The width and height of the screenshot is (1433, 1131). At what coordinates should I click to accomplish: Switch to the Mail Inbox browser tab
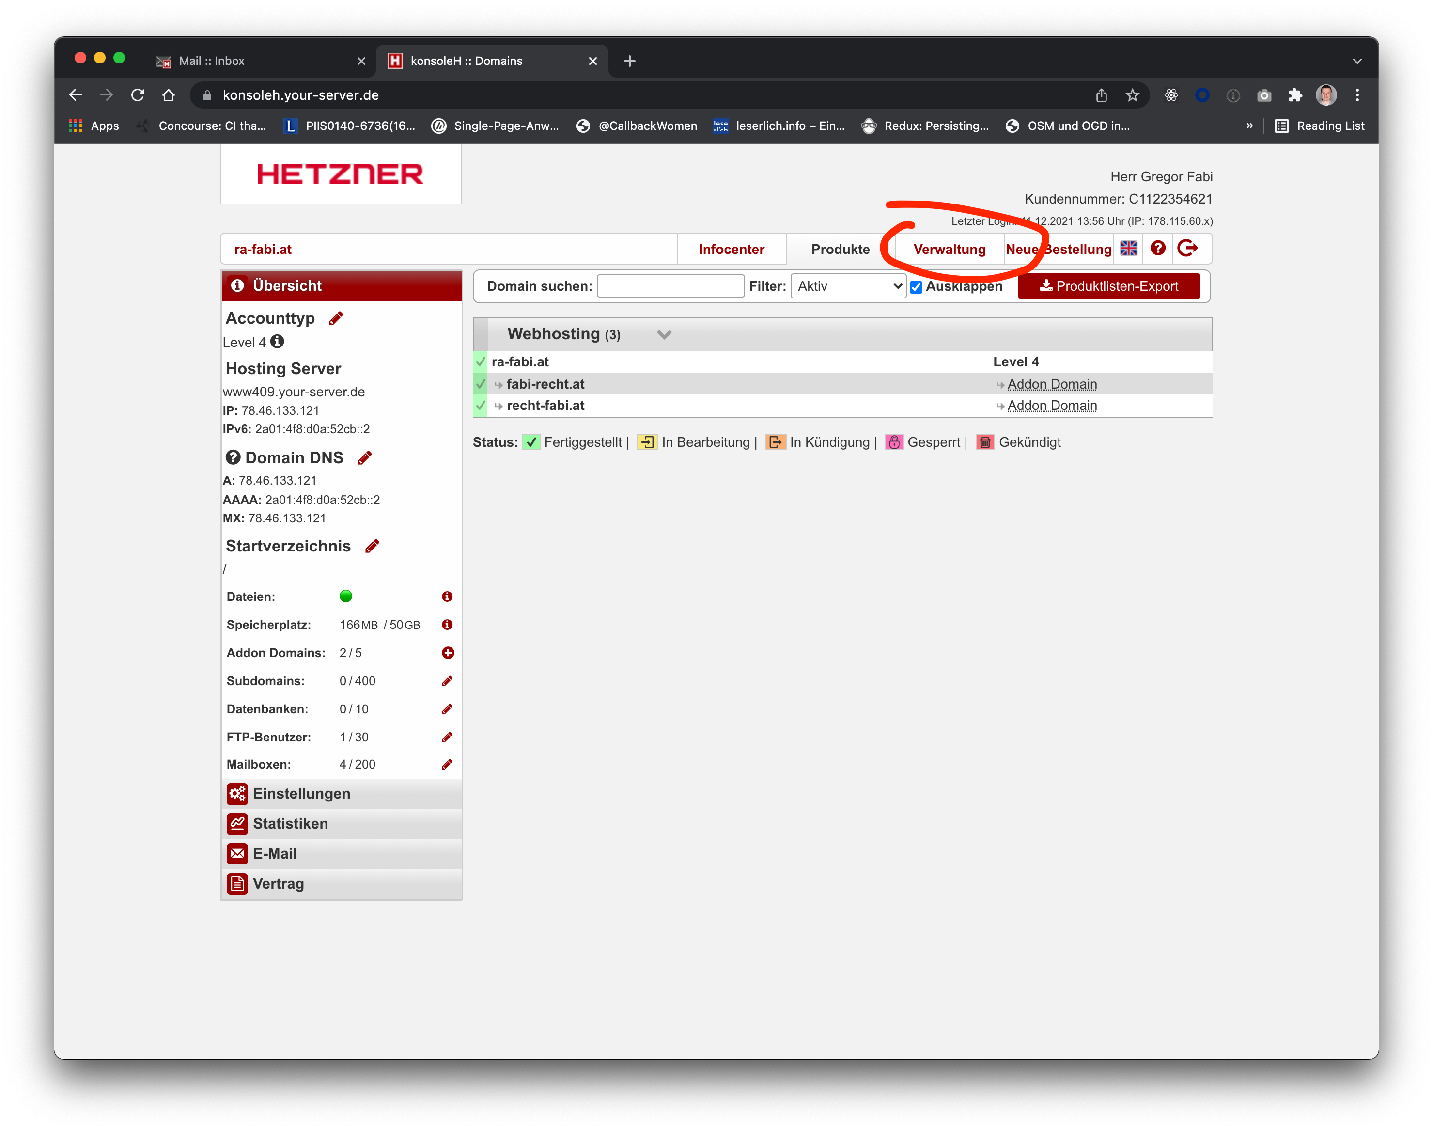(212, 61)
